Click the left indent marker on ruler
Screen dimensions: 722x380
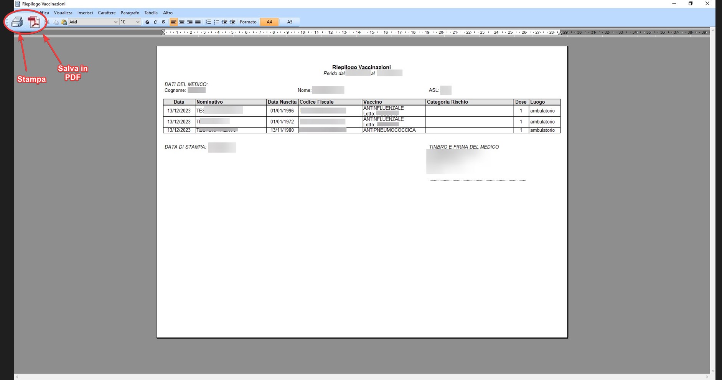pos(163,33)
